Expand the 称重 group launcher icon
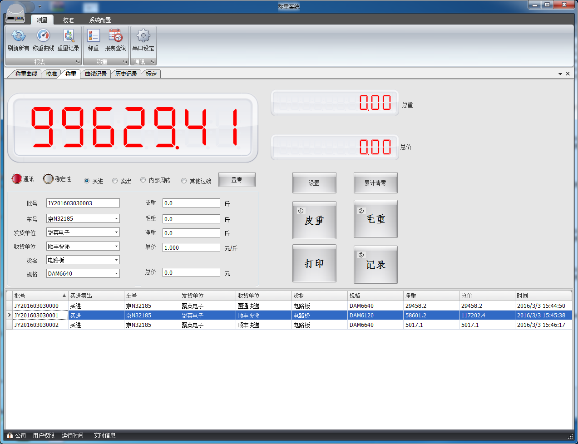Viewport: 578px width, 444px height. [x=125, y=62]
